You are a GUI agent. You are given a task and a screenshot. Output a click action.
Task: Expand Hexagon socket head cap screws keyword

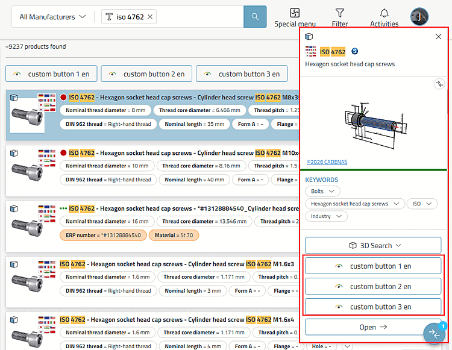click(x=355, y=204)
